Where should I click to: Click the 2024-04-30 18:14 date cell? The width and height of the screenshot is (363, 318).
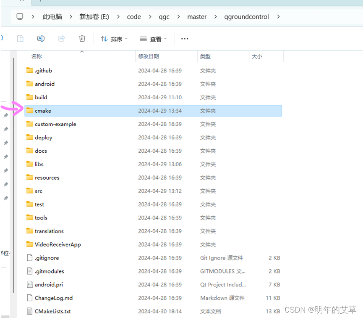(160, 312)
